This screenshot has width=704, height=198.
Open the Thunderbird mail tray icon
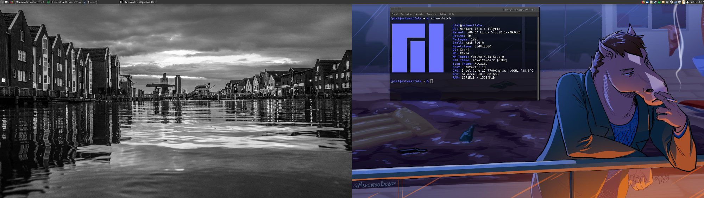(x=647, y=2)
